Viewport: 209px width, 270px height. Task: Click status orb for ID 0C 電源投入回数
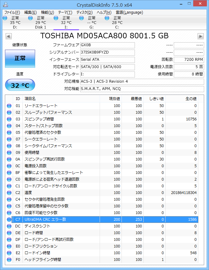[9, 166]
